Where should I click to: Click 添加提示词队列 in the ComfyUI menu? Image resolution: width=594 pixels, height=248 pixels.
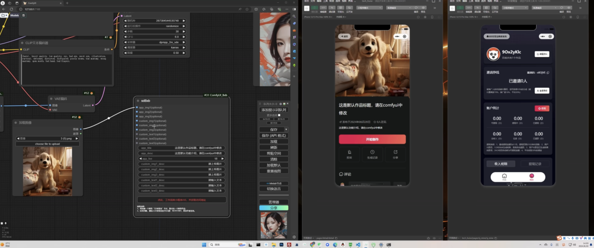click(x=273, y=110)
